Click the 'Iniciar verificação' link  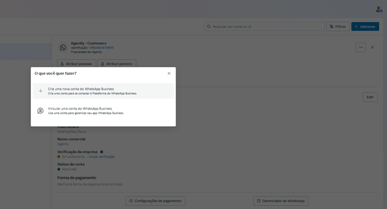[102, 157]
